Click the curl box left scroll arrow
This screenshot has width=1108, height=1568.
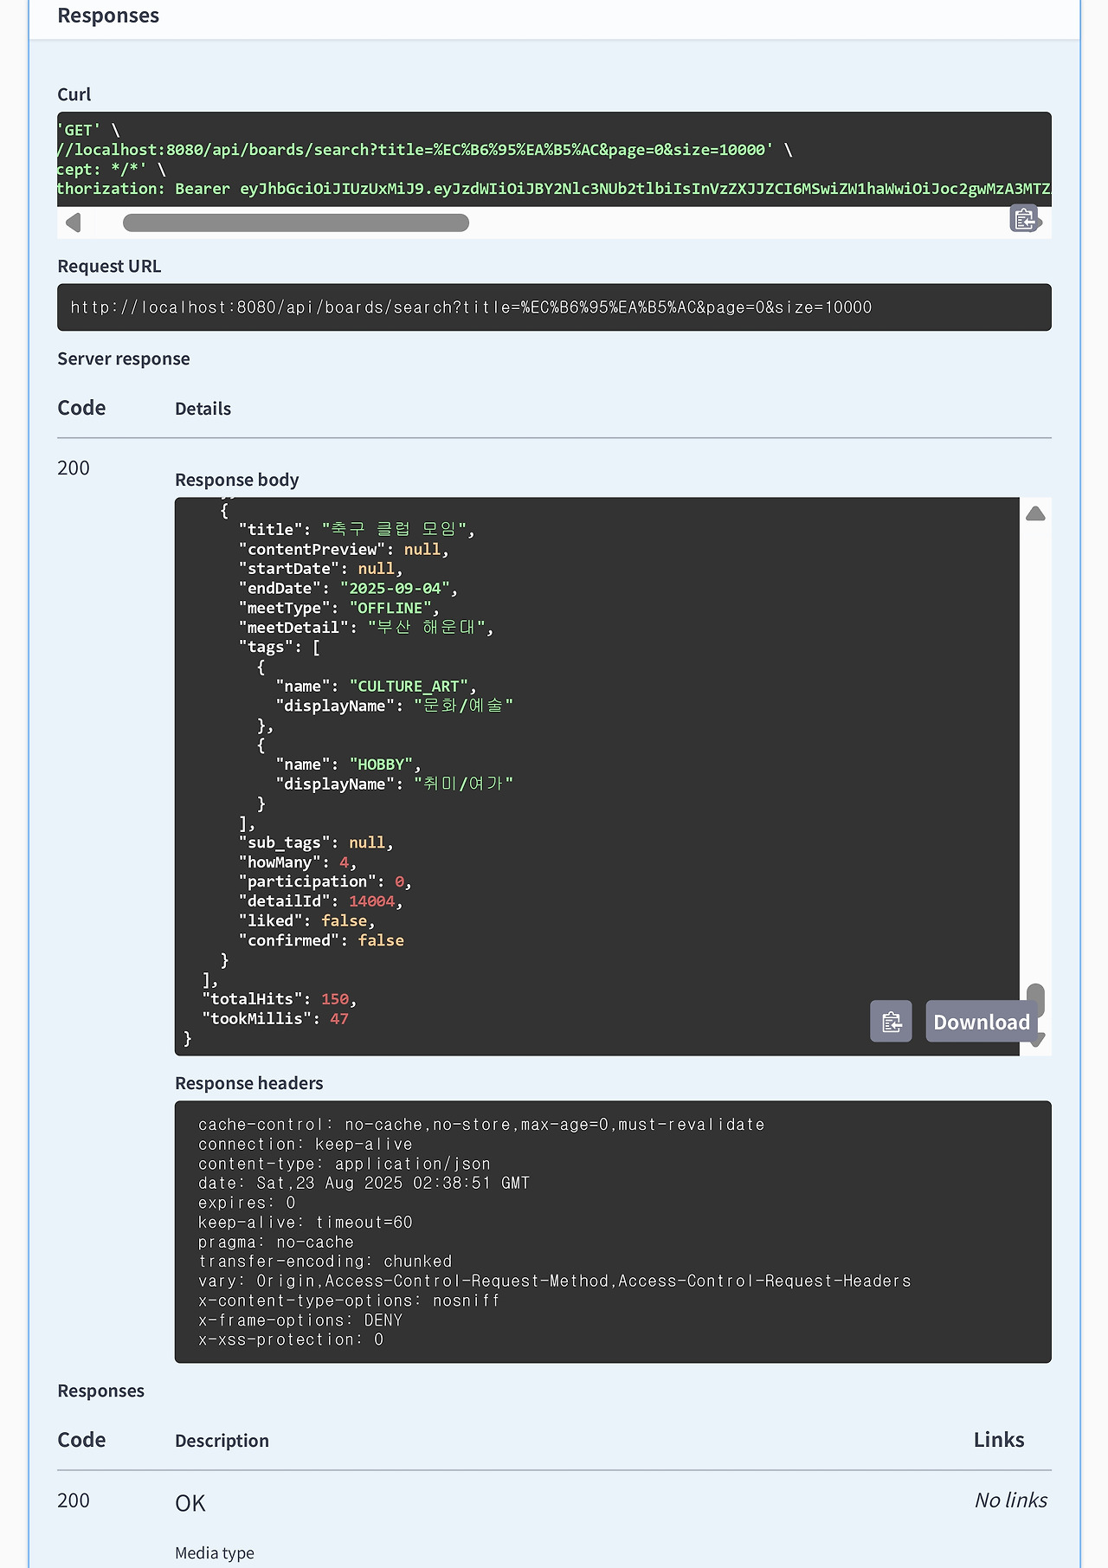[x=74, y=223]
